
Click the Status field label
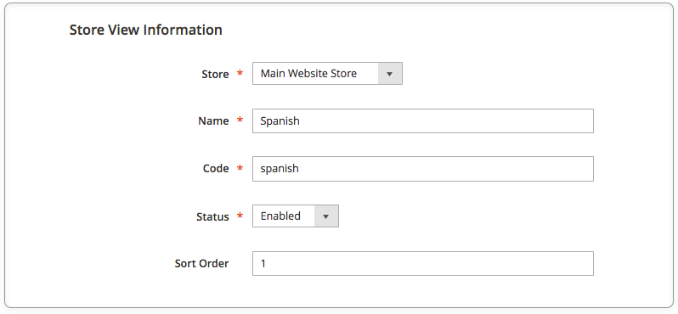pyautogui.click(x=212, y=216)
